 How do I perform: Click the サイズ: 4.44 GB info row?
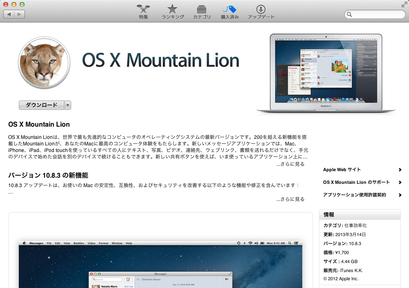(340, 261)
